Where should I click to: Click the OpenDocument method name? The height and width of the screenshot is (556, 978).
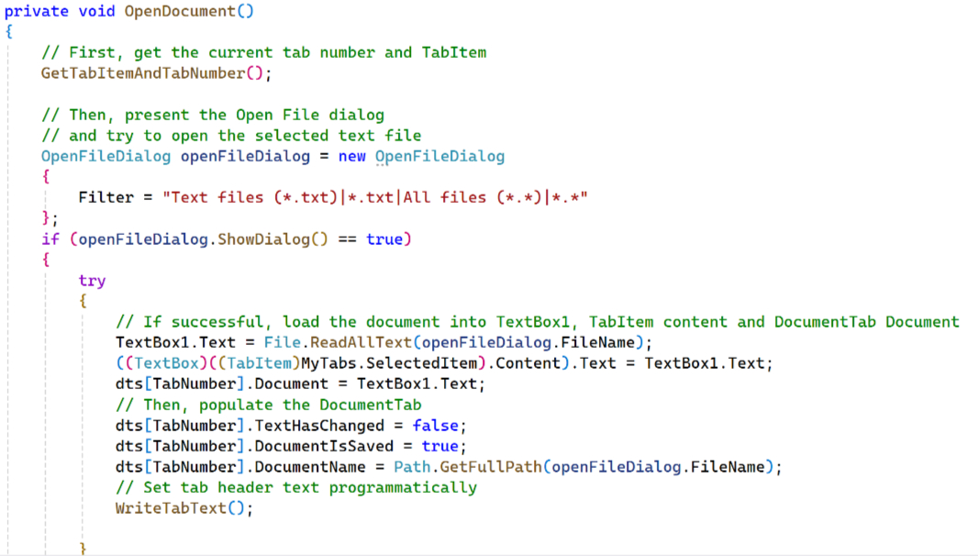pyautogui.click(x=180, y=11)
